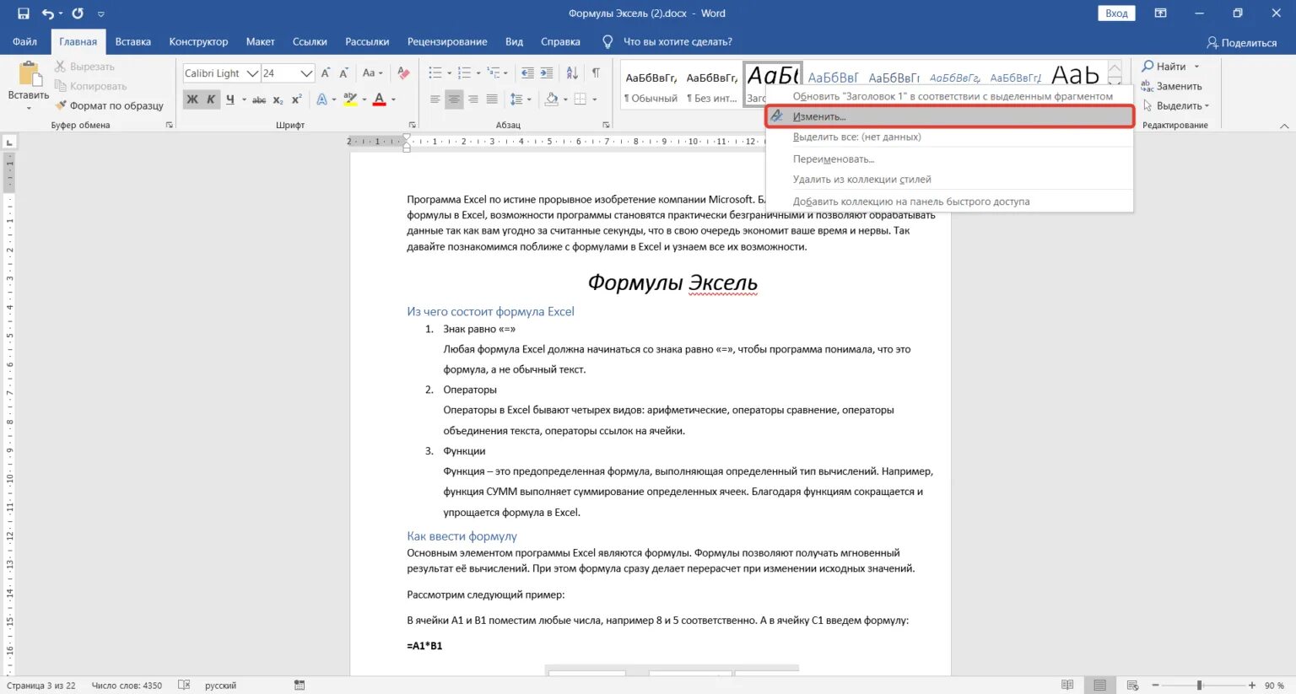Clear all formatting with the eraser icon
Image resolution: width=1296 pixels, height=694 pixels.
tap(403, 73)
